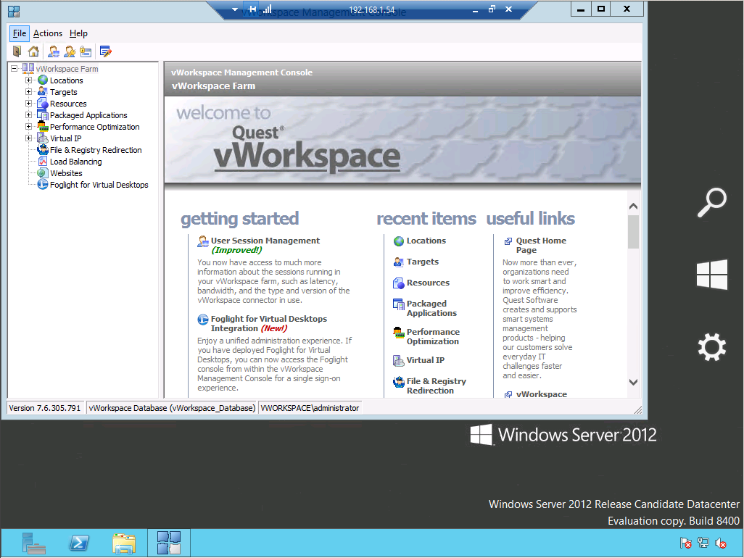The width and height of the screenshot is (744, 558).
Task: Click the user sessions toolbar icon
Action: pyautogui.click(x=54, y=51)
